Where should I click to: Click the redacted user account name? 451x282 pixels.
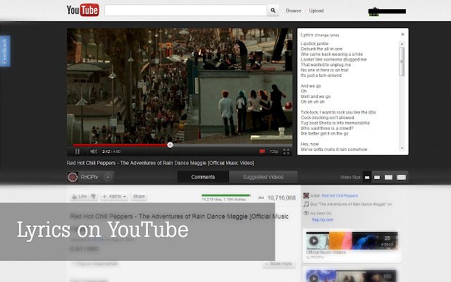pyautogui.click(x=387, y=11)
